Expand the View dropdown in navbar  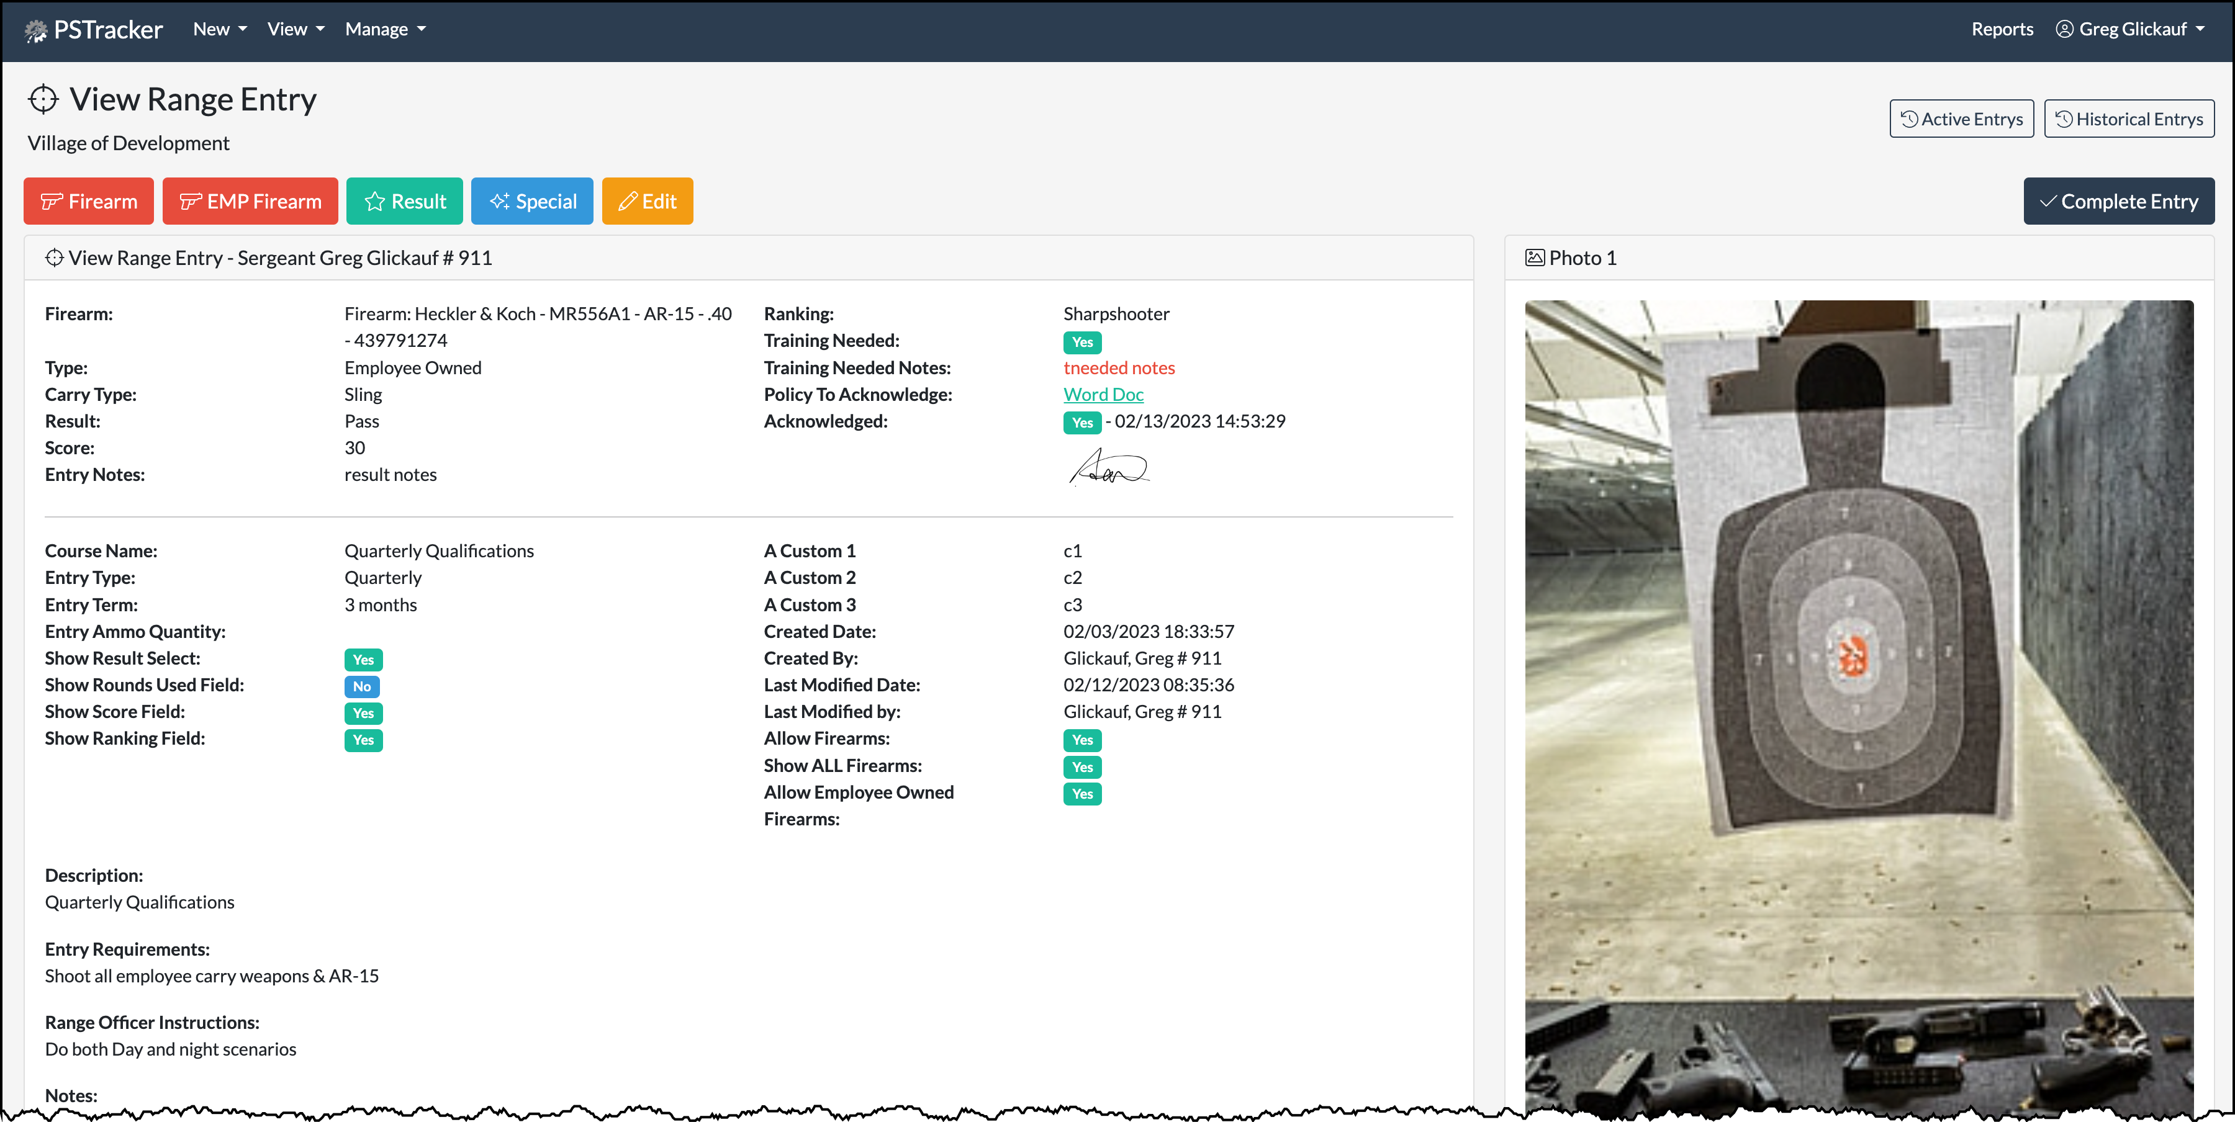[296, 30]
